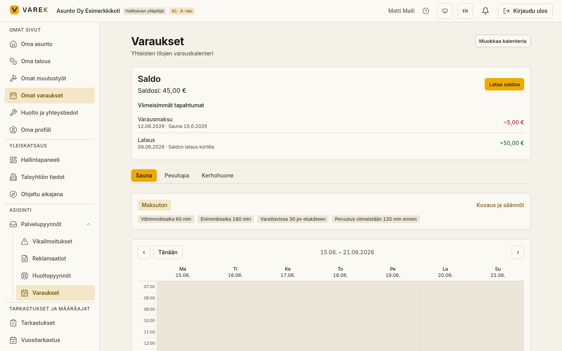
Task: Open help question mark icon
Action: tap(426, 11)
